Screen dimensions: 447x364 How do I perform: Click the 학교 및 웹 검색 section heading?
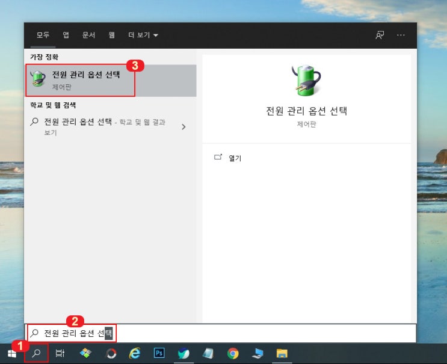tap(53, 105)
